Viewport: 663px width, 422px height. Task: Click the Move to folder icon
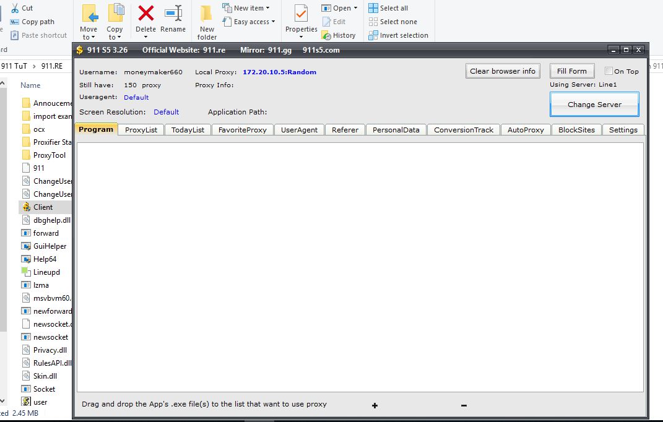coord(90,14)
